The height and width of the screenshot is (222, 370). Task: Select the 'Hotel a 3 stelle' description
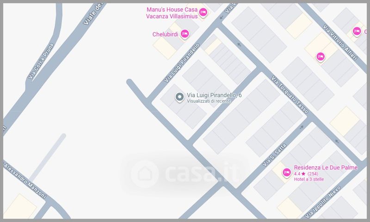[x=309, y=179]
